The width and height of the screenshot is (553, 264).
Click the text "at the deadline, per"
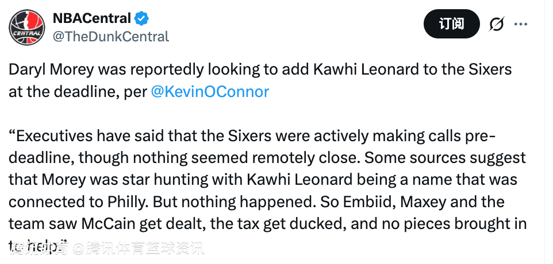(77, 92)
